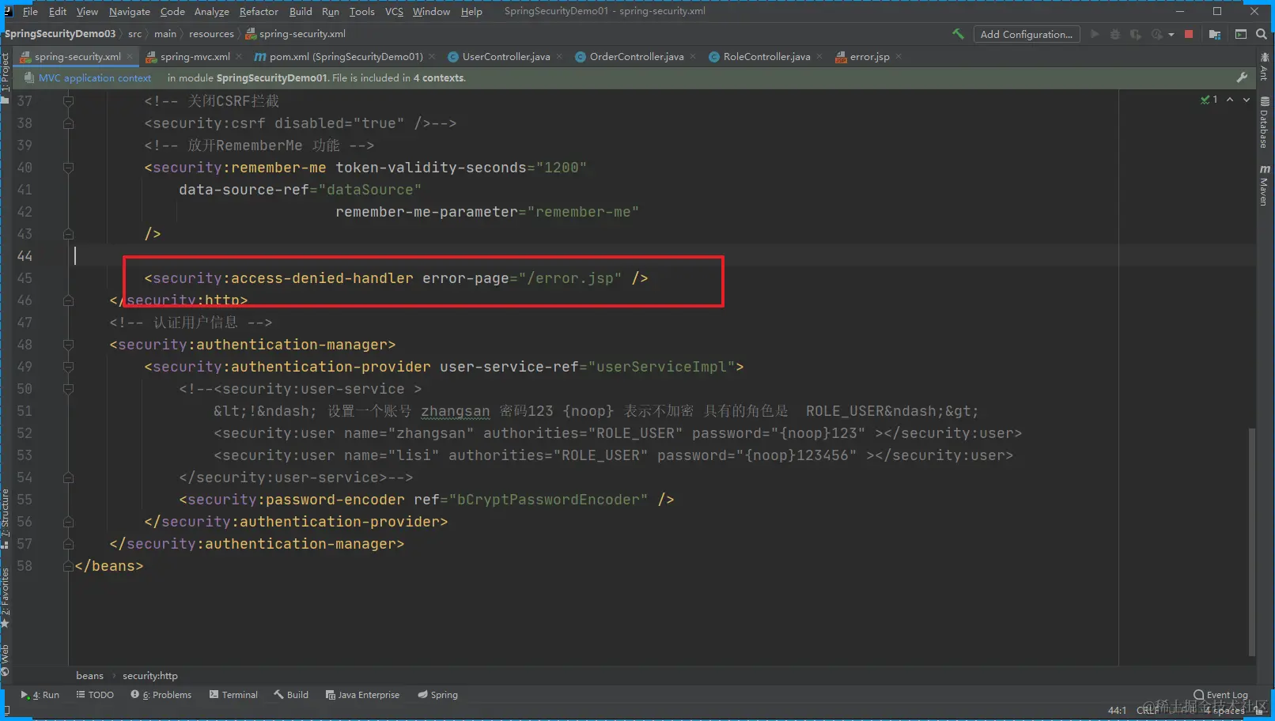Open the Event Log
This screenshot has width=1275, height=721.
[x=1220, y=695]
